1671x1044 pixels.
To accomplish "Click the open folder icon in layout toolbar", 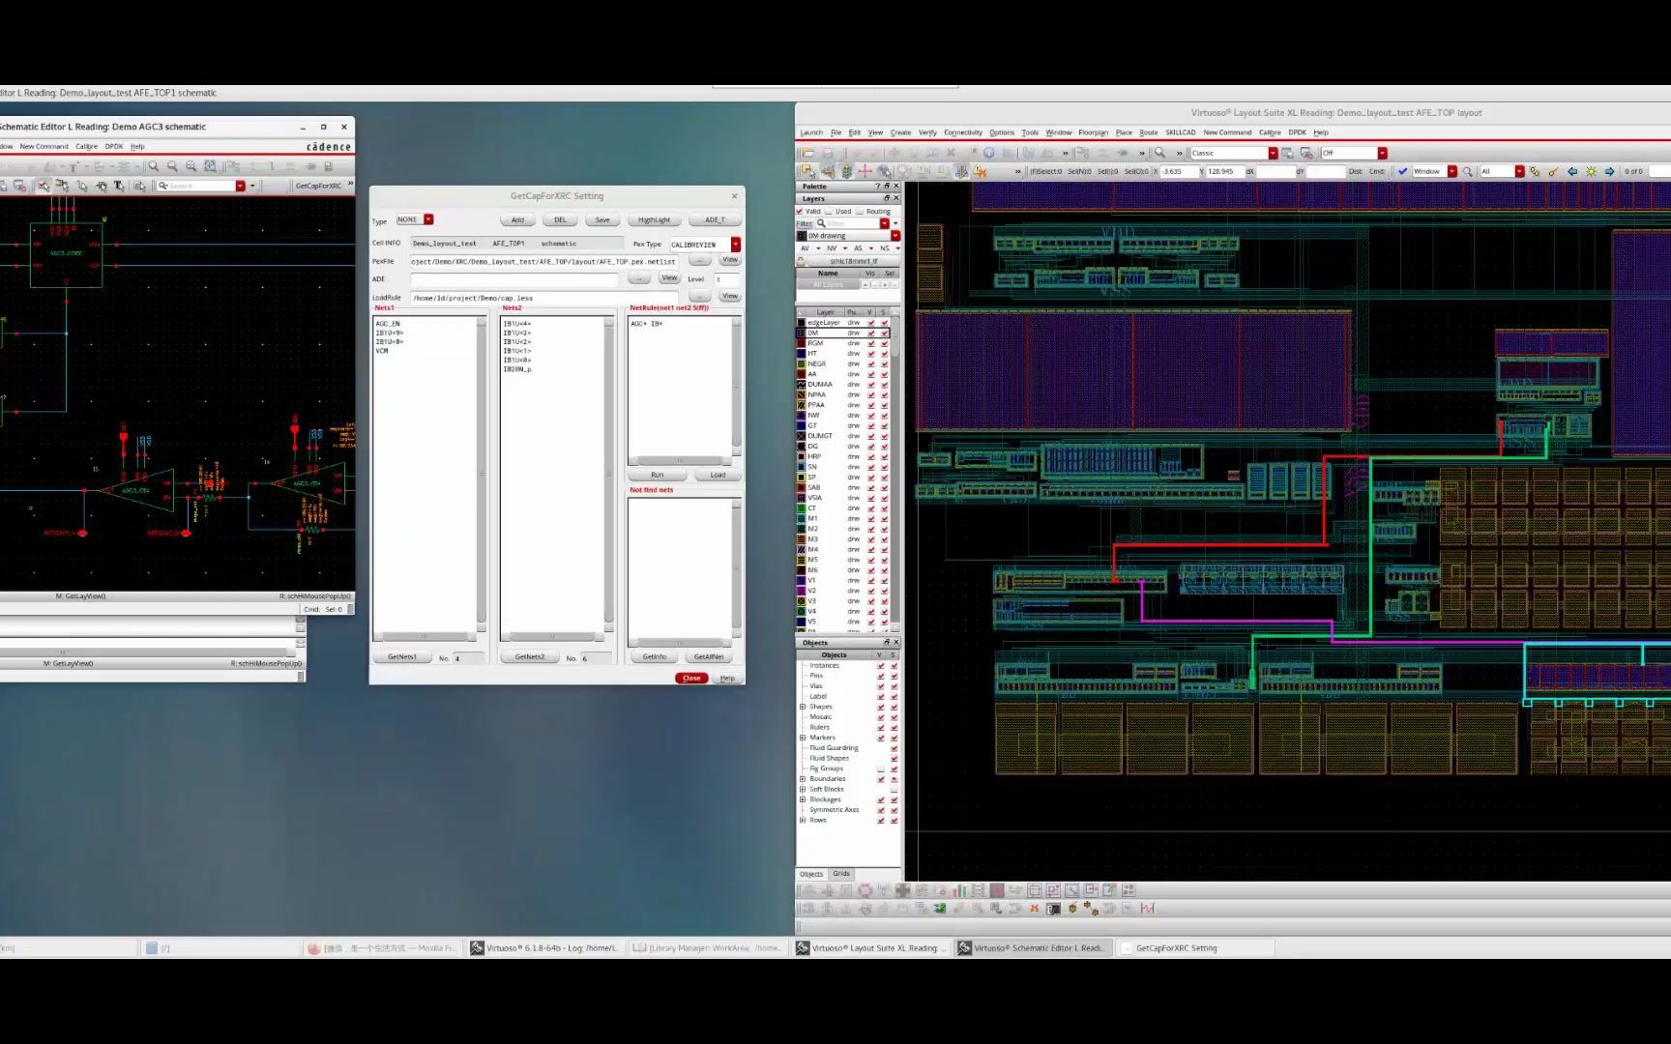I will (807, 153).
